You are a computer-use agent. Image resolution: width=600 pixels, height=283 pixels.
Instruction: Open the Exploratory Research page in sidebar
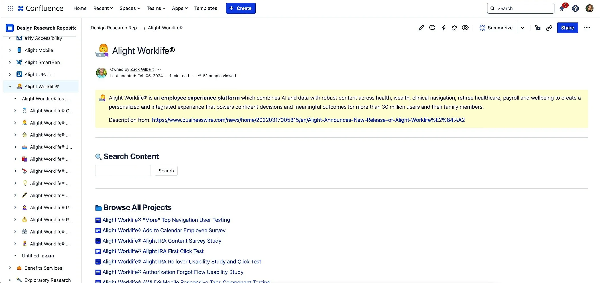48,280
